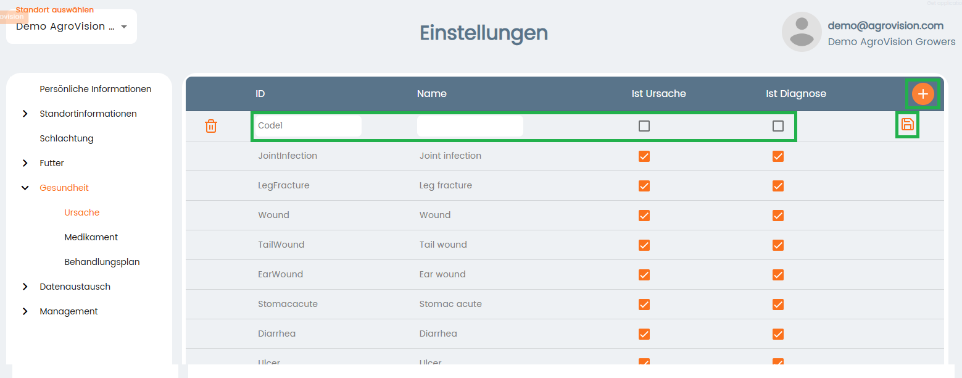Check Ist Diagnose for the new row
This screenshot has width=962, height=378.
(778, 126)
